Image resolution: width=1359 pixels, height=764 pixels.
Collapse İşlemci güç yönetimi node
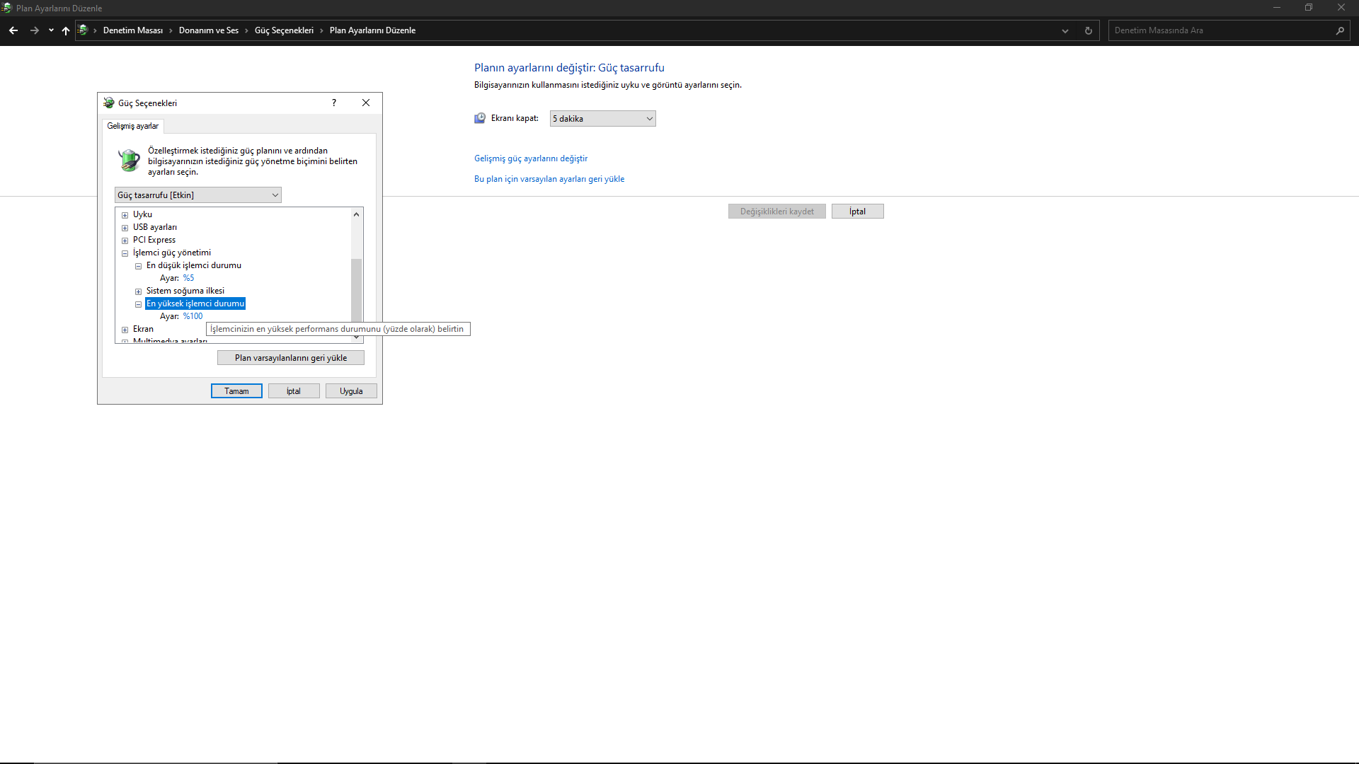125,253
